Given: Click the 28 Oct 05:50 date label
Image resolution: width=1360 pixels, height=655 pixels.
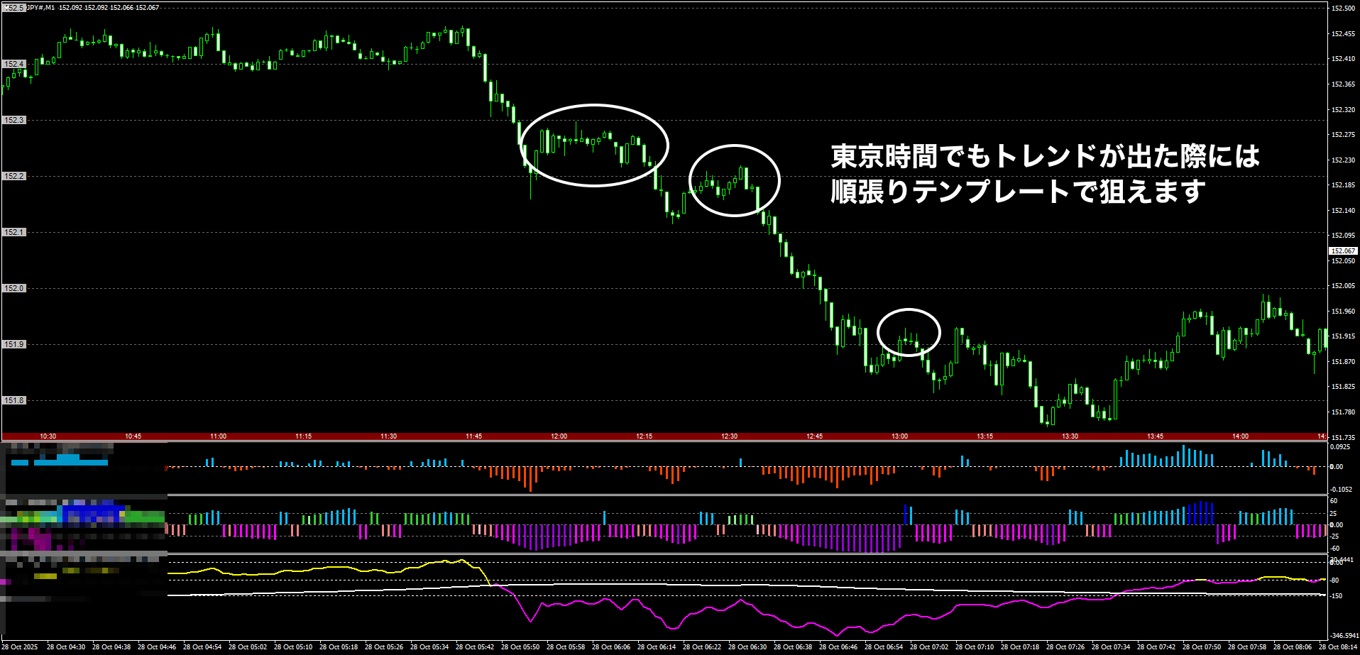Looking at the screenshot, I should 520,647.
